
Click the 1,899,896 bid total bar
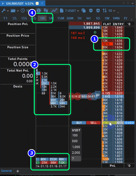85,27
